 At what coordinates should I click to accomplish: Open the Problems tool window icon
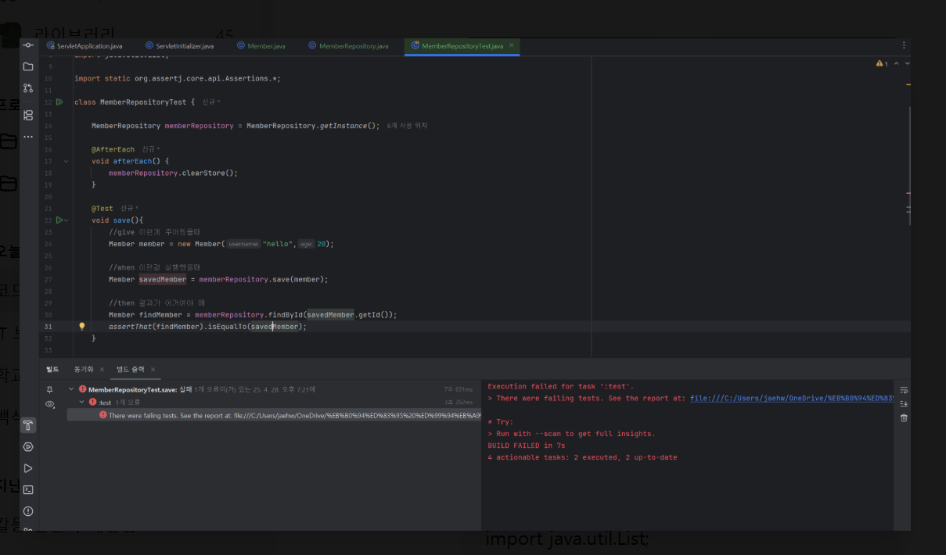[28, 511]
